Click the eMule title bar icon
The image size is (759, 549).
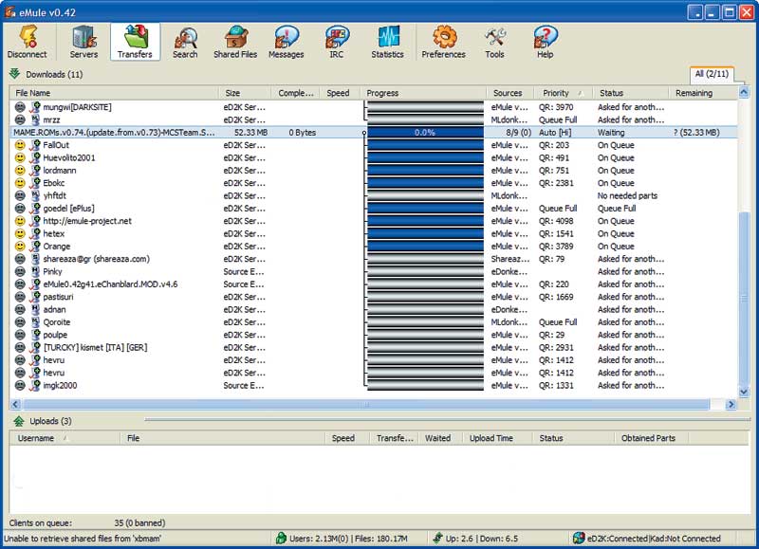pyautogui.click(x=9, y=11)
